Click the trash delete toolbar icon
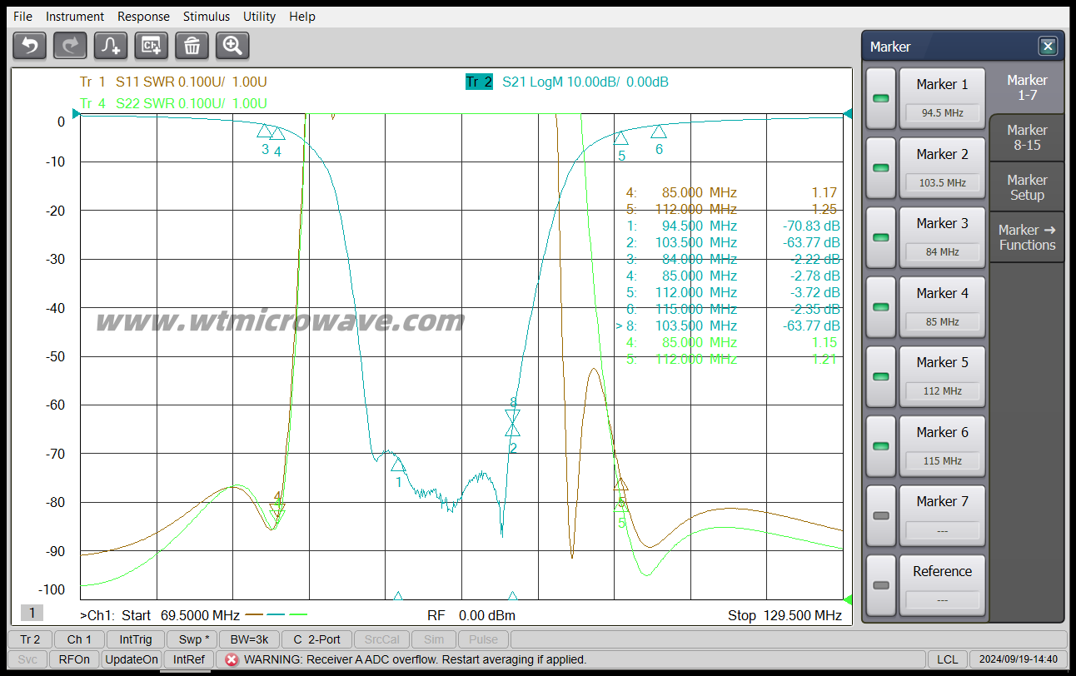The image size is (1076, 676). (x=192, y=45)
